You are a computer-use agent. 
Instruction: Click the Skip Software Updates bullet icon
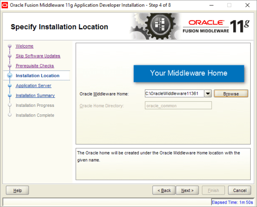click(10, 56)
